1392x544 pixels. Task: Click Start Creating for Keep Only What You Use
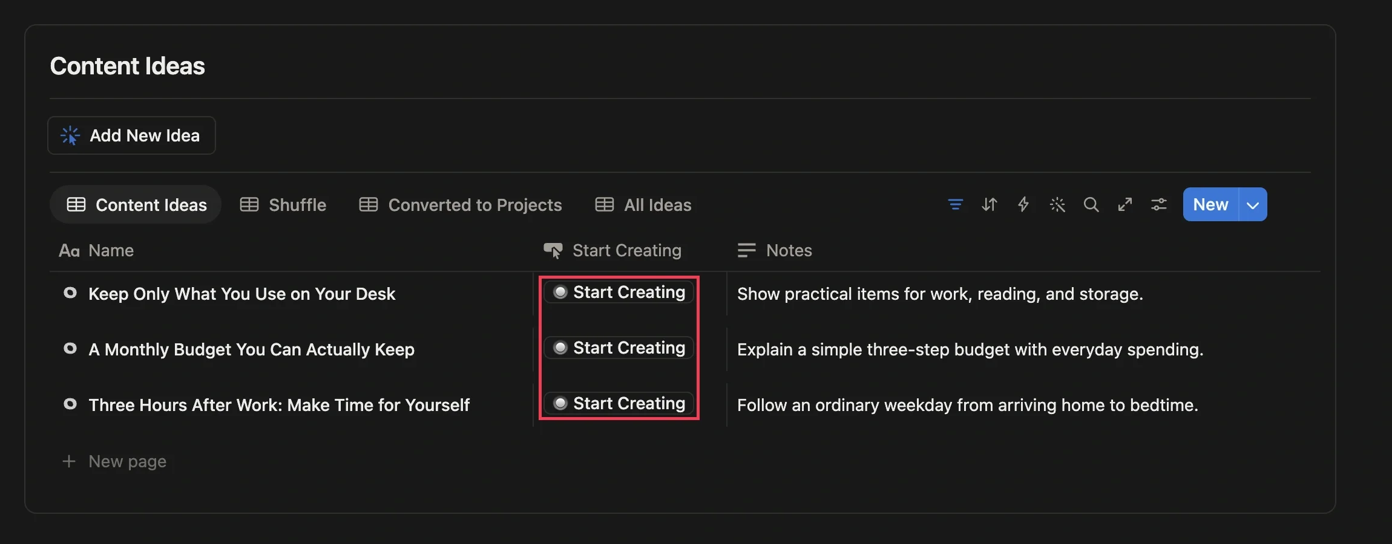[x=619, y=293]
